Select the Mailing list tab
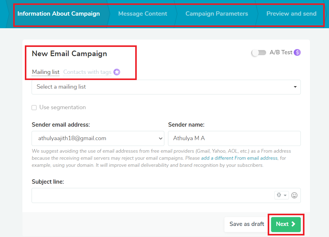 tap(46, 72)
